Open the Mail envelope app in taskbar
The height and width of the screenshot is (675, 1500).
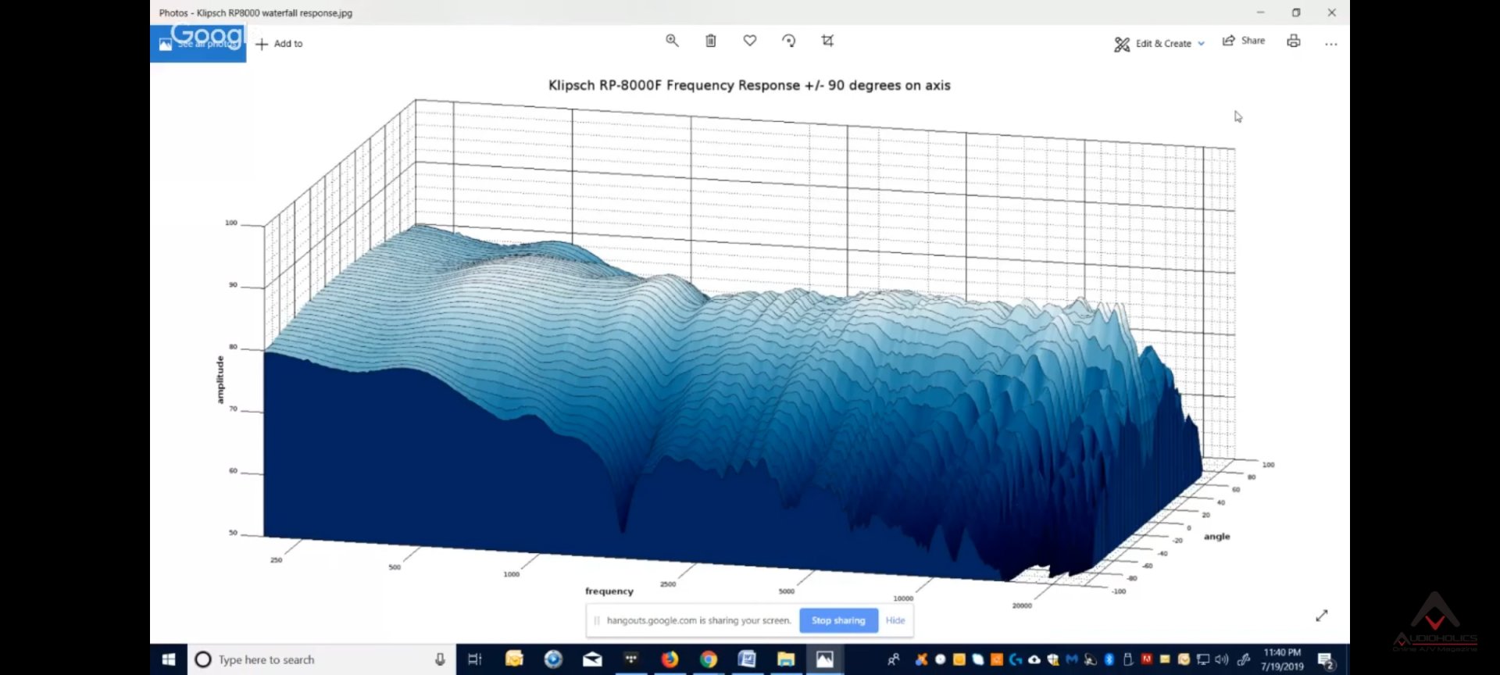pos(592,659)
